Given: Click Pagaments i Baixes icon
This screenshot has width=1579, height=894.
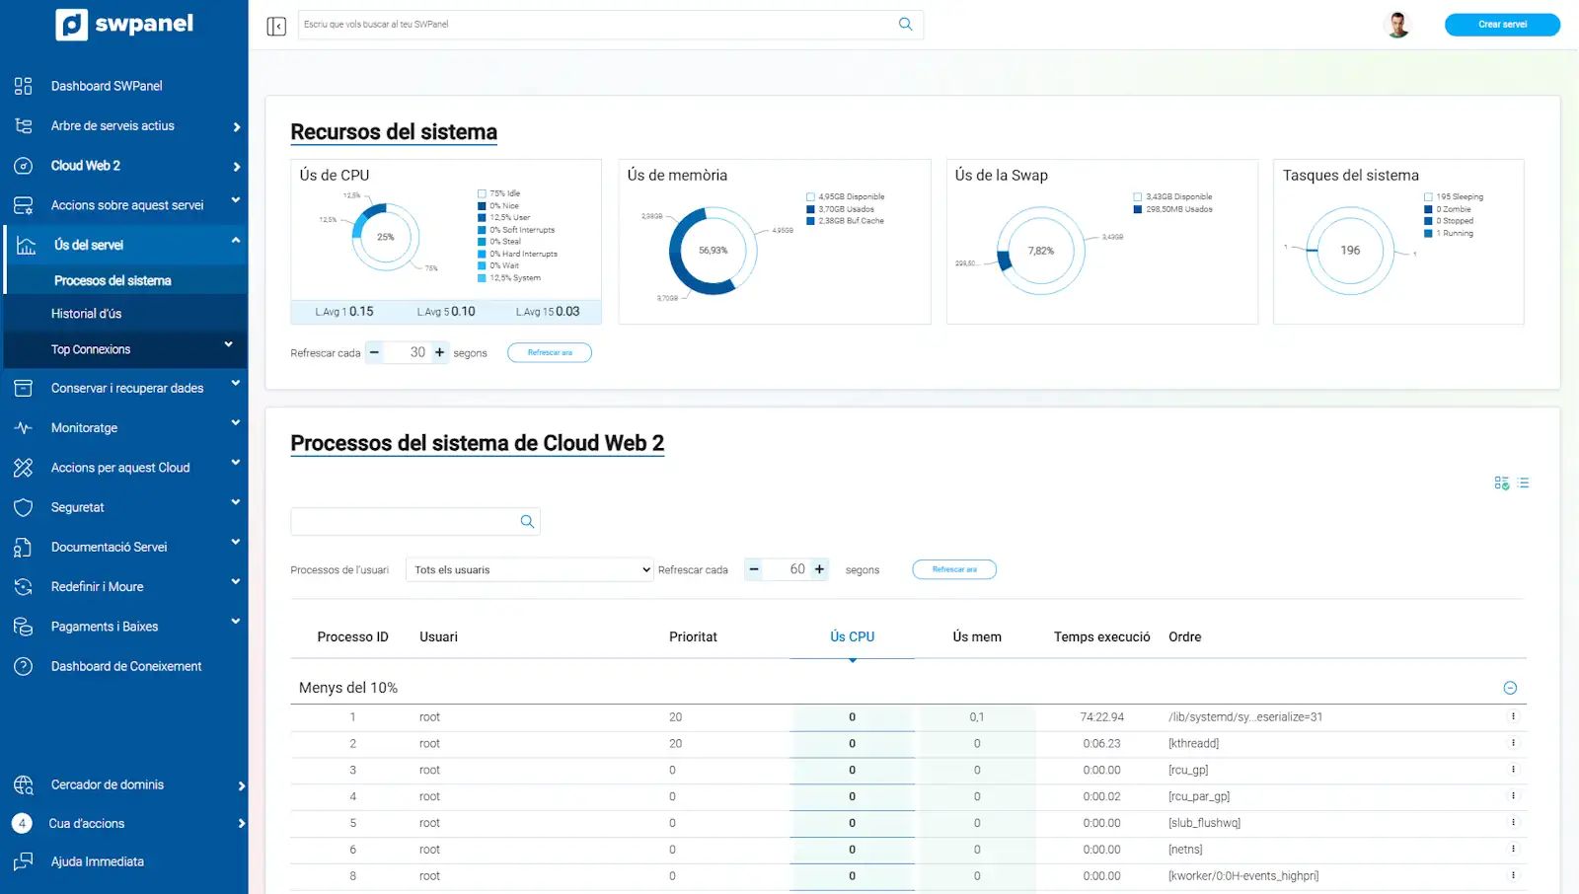Looking at the screenshot, I should 24,627.
